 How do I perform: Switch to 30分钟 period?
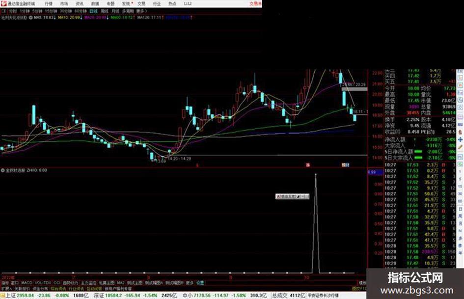[65, 11]
